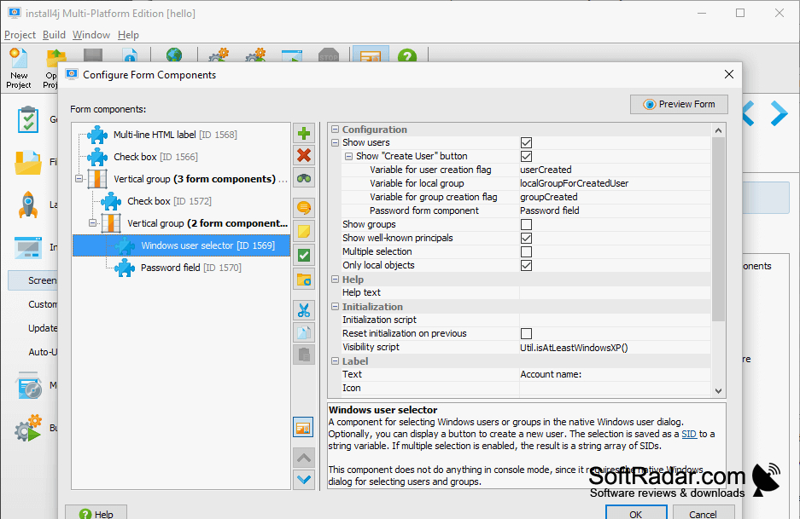Click the green plus add component icon

[x=304, y=134]
